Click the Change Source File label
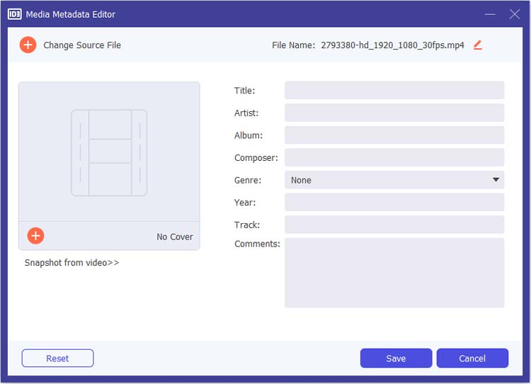Image resolution: width=531 pixels, height=384 pixels. (82, 45)
